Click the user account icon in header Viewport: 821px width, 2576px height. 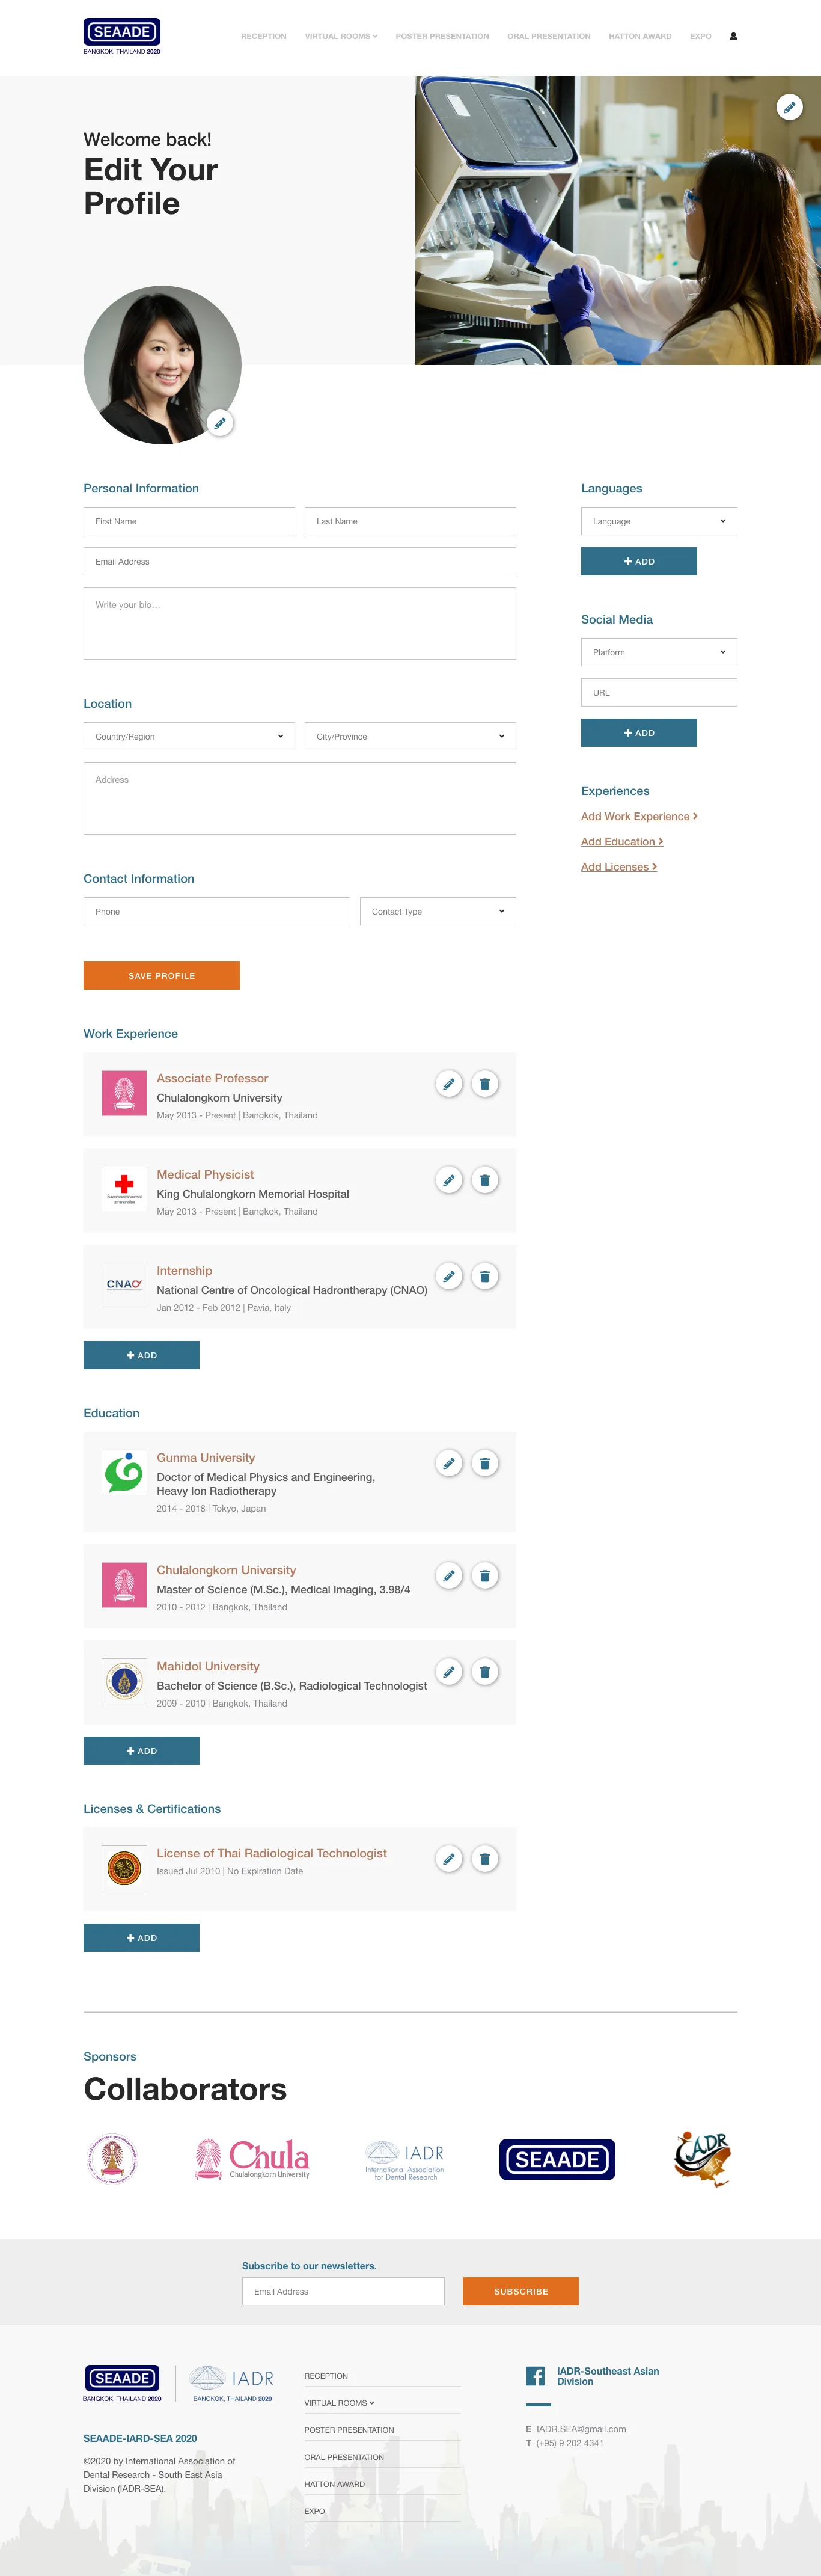pos(733,36)
